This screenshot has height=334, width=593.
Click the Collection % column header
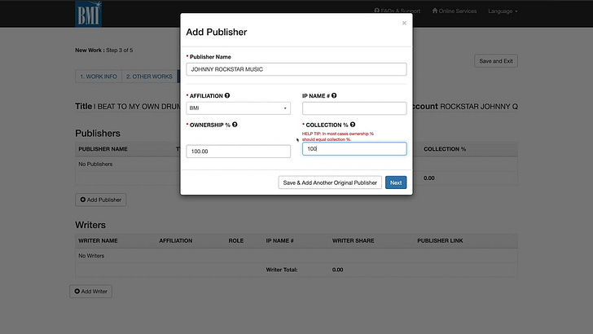445,149
